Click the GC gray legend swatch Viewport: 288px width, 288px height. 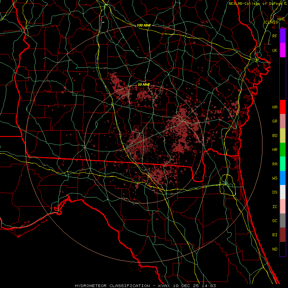coord(283,220)
